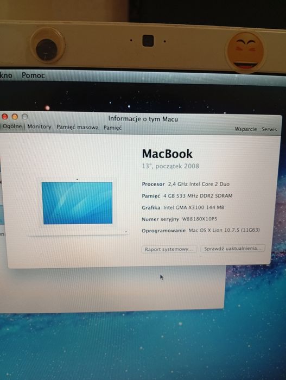
Task: Click the Oprogramowanie label
Action: click(163, 231)
